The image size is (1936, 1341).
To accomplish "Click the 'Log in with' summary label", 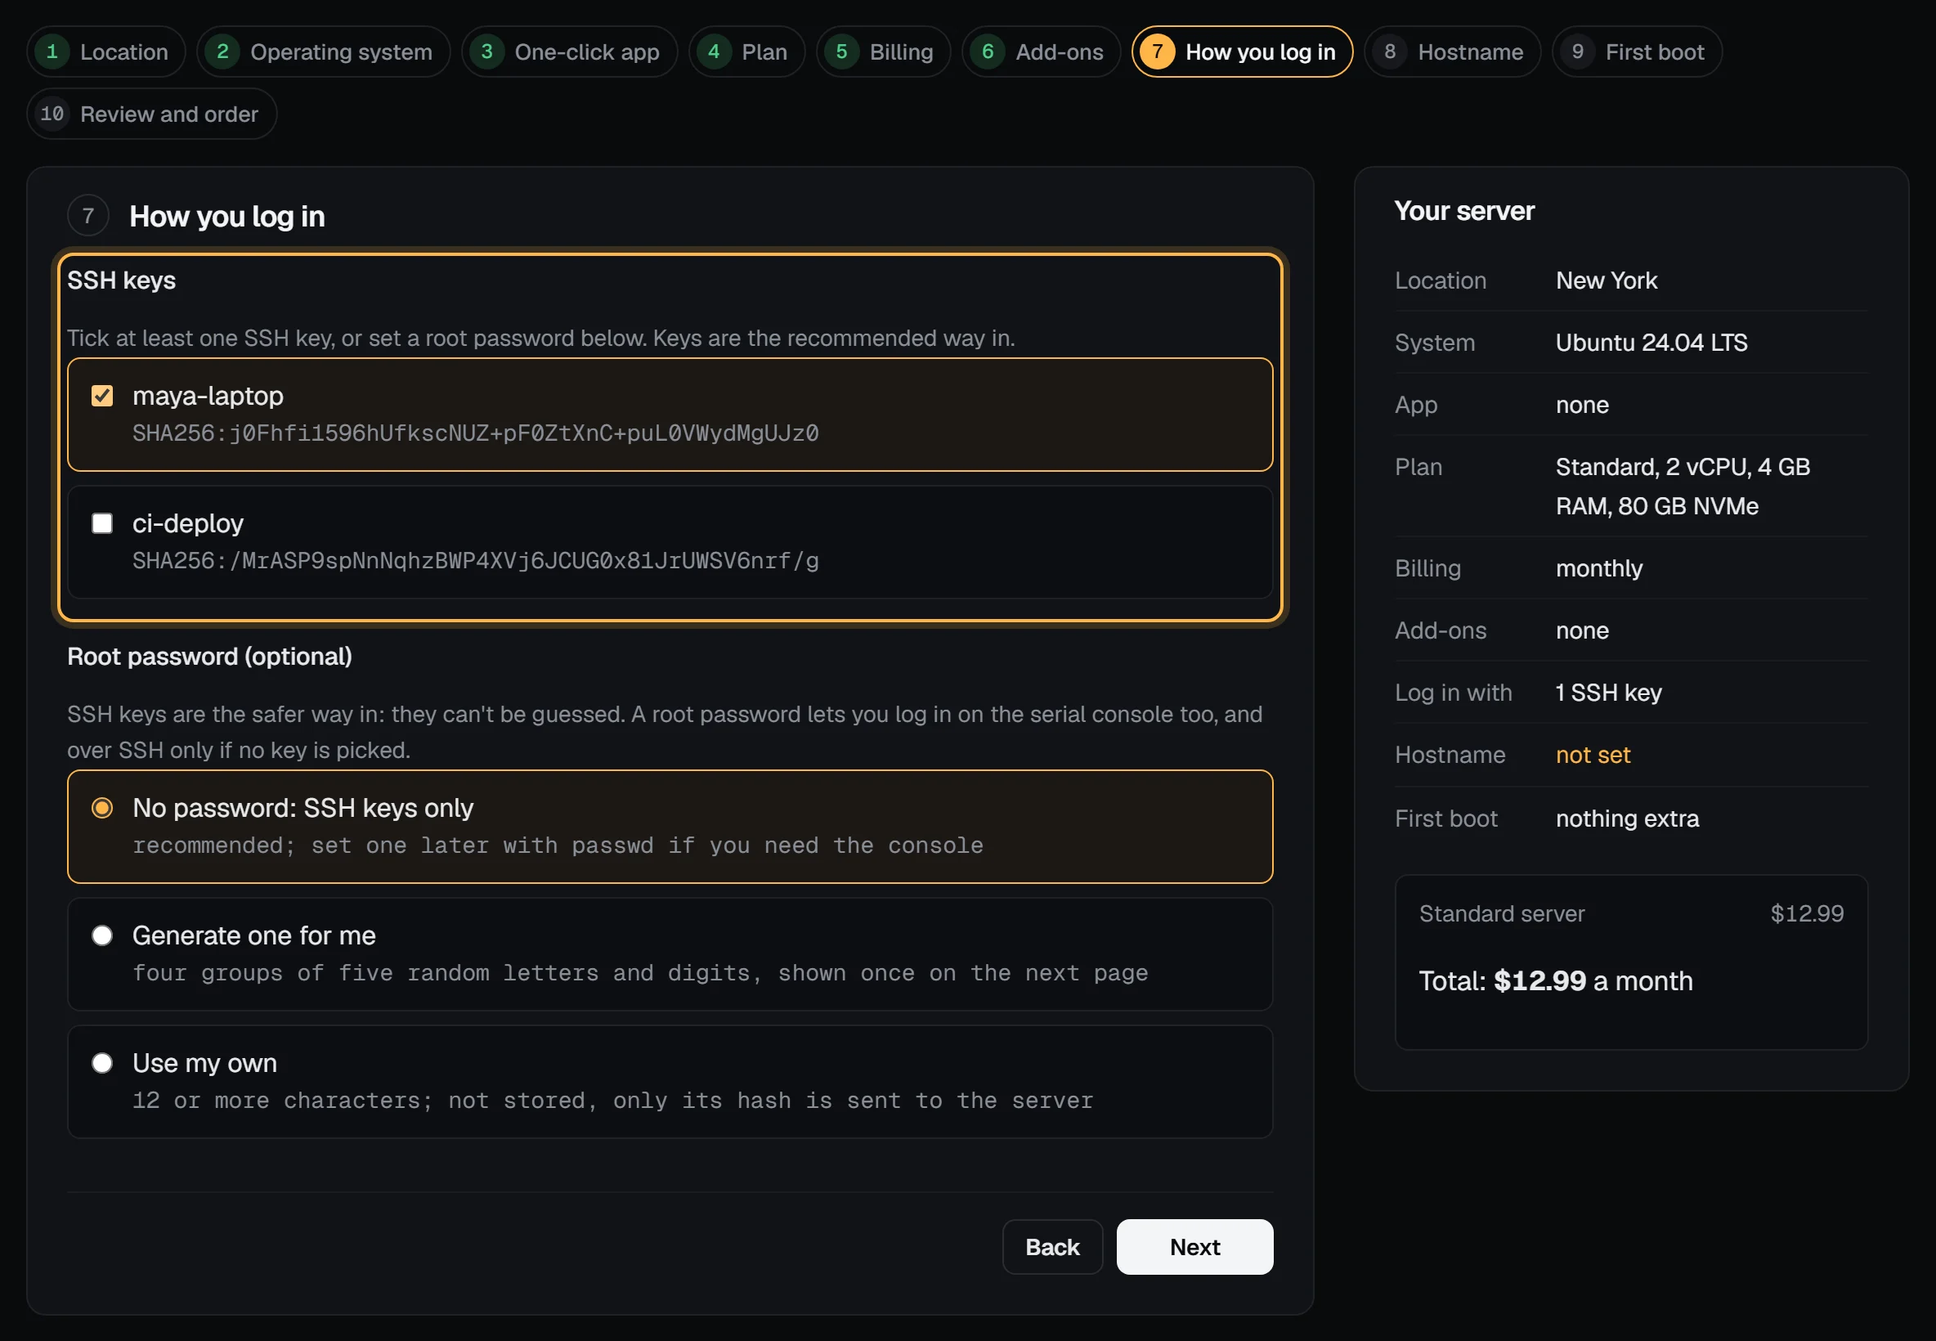I will click(x=1453, y=693).
